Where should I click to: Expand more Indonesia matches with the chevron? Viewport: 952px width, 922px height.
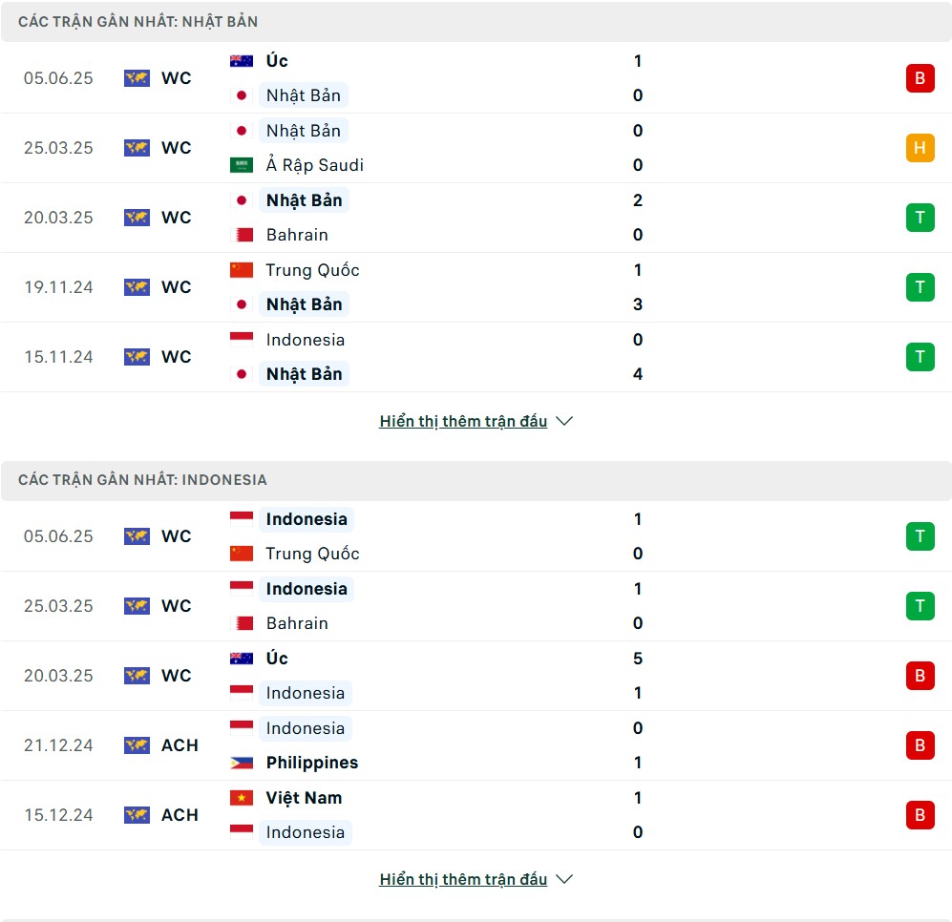(564, 879)
